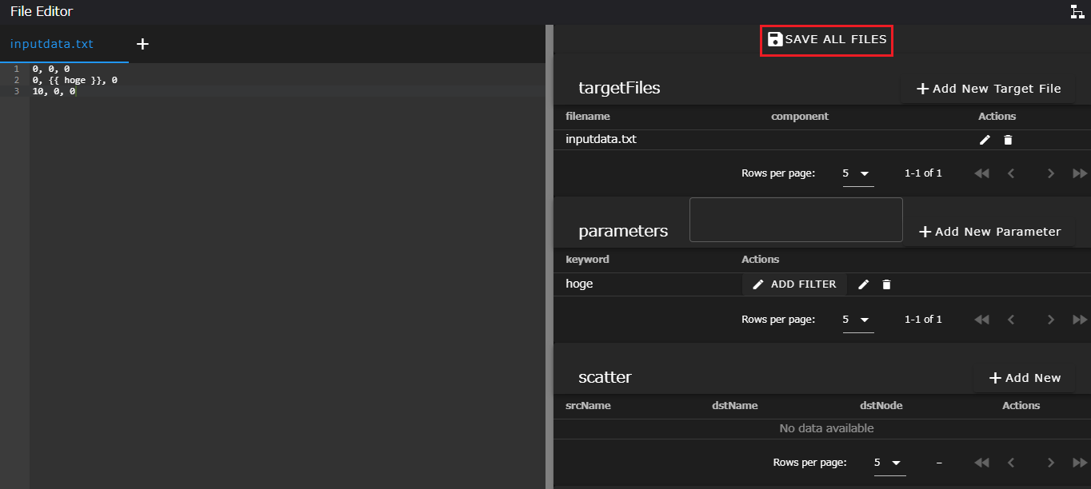Click Add New Target File button
1091x489 pixels.
point(989,89)
